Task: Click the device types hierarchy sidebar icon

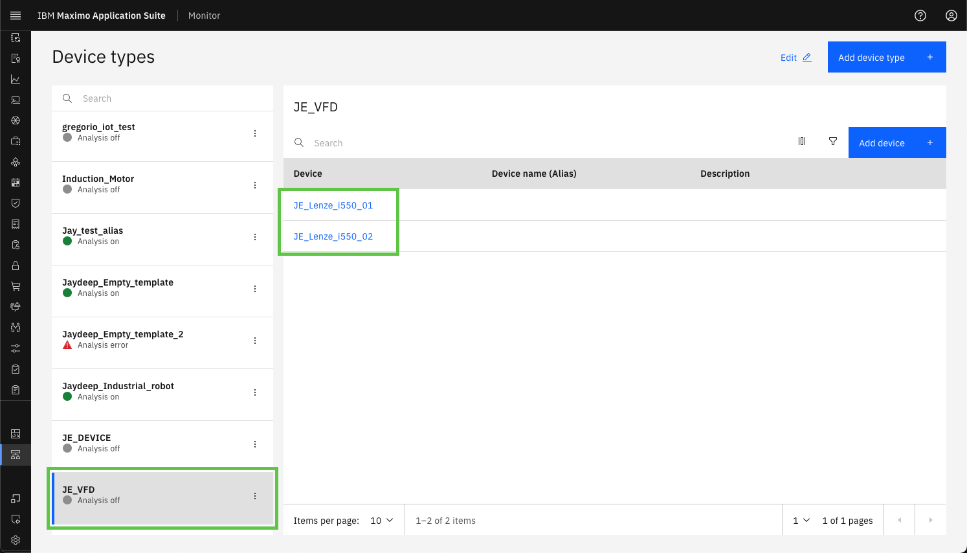Action: coord(16,455)
